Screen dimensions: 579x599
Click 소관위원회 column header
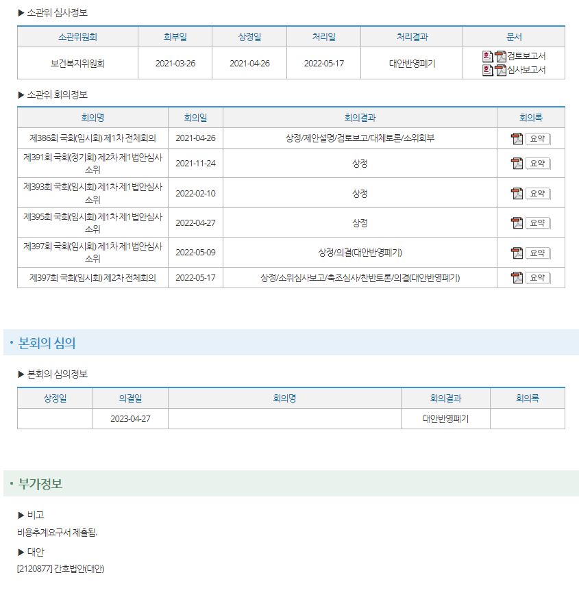click(x=77, y=37)
